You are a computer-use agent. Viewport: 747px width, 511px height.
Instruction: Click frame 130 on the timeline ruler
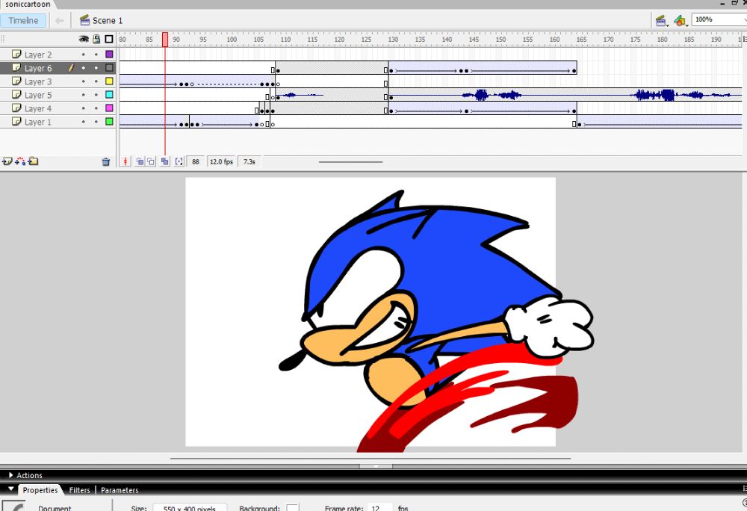point(393,40)
